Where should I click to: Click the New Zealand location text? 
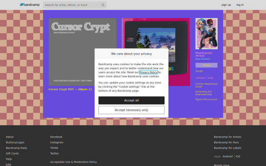click(x=203, y=59)
